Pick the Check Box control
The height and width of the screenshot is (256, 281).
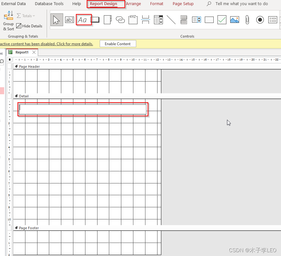[x=222, y=20]
